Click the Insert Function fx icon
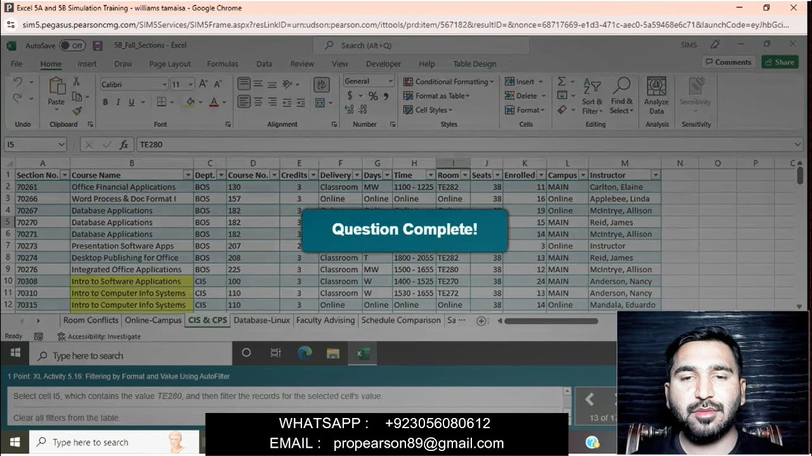This screenshot has height=456, width=812. click(124, 144)
